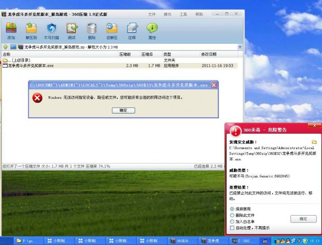322x245 pixels.
Task: Close the 360杀毒 danger warning popup
Action: (x=314, y=125)
